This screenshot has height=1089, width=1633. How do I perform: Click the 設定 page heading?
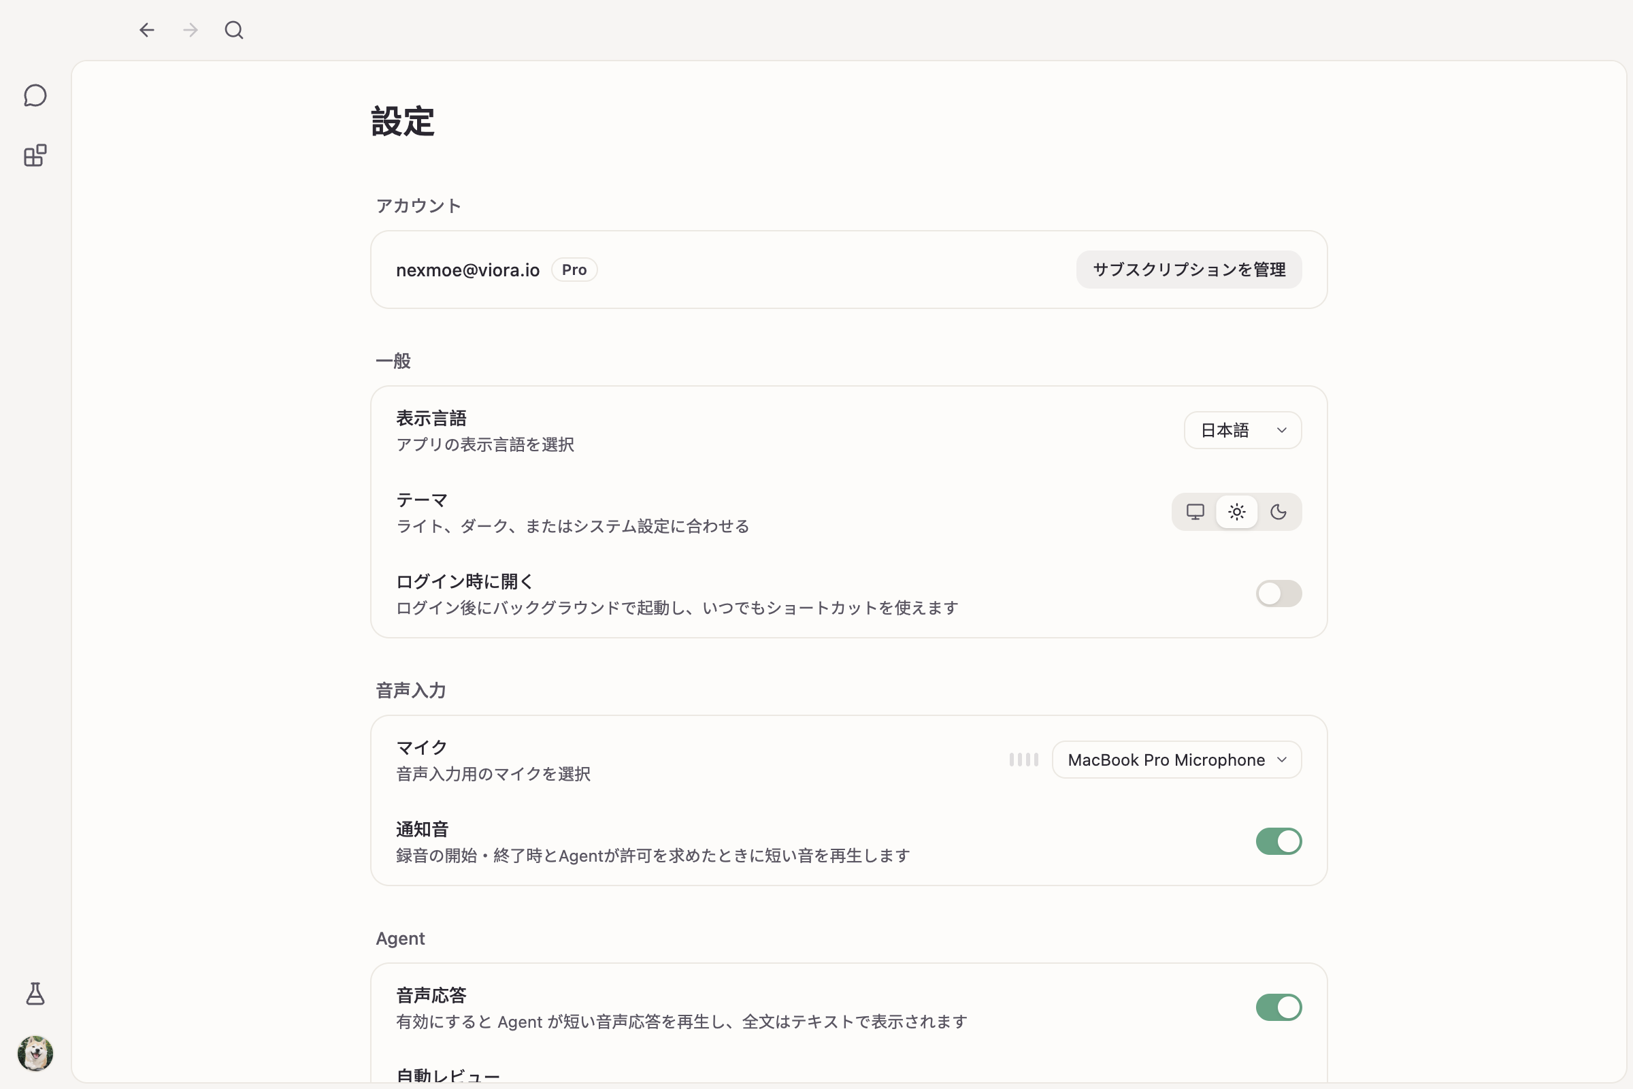(403, 122)
